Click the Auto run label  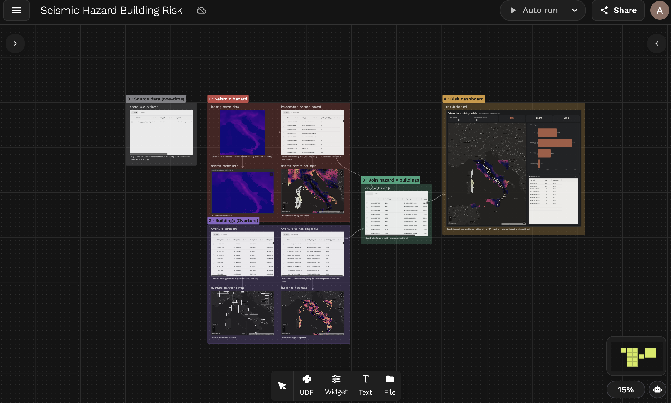(x=540, y=10)
